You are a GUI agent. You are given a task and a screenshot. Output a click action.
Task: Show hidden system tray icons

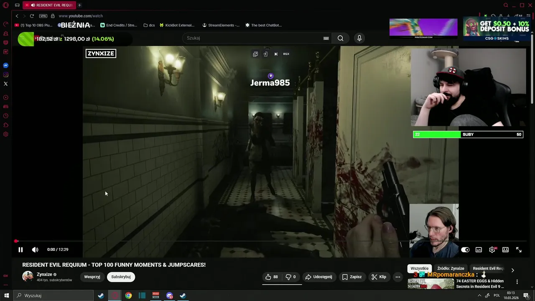479,296
